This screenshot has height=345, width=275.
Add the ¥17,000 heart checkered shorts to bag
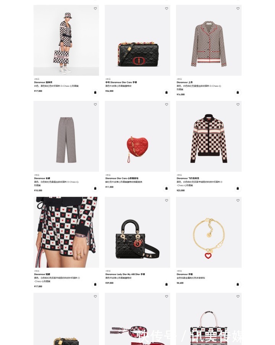[95, 284]
